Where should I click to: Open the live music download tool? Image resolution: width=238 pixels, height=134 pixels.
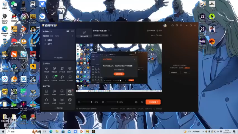[x=62, y=92]
